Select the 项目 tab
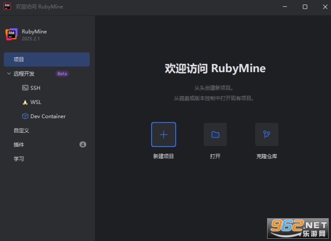331x241 pixels. click(47, 59)
